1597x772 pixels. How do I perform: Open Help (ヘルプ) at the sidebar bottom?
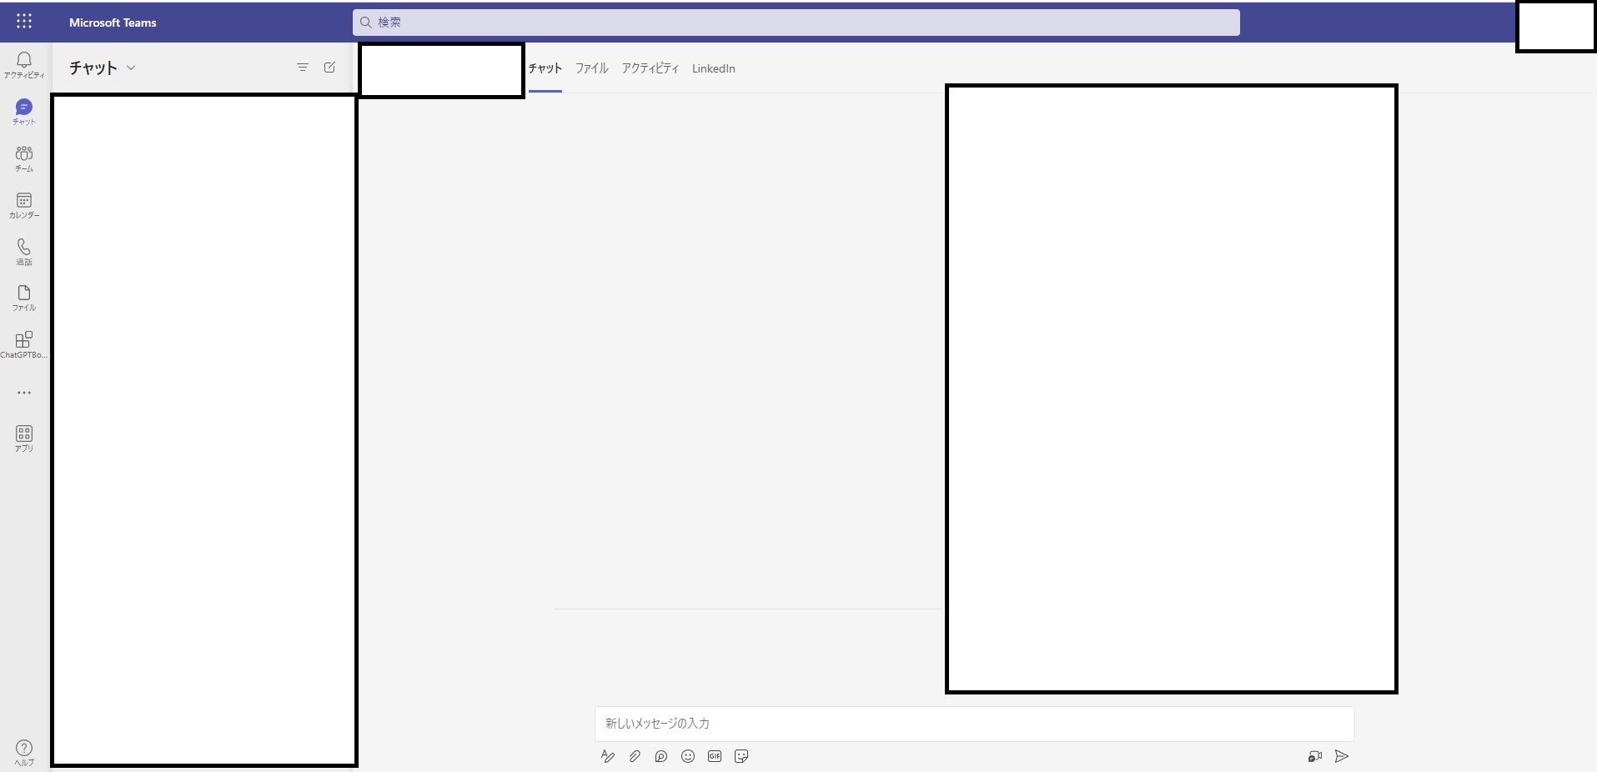[x=24, y=753]
